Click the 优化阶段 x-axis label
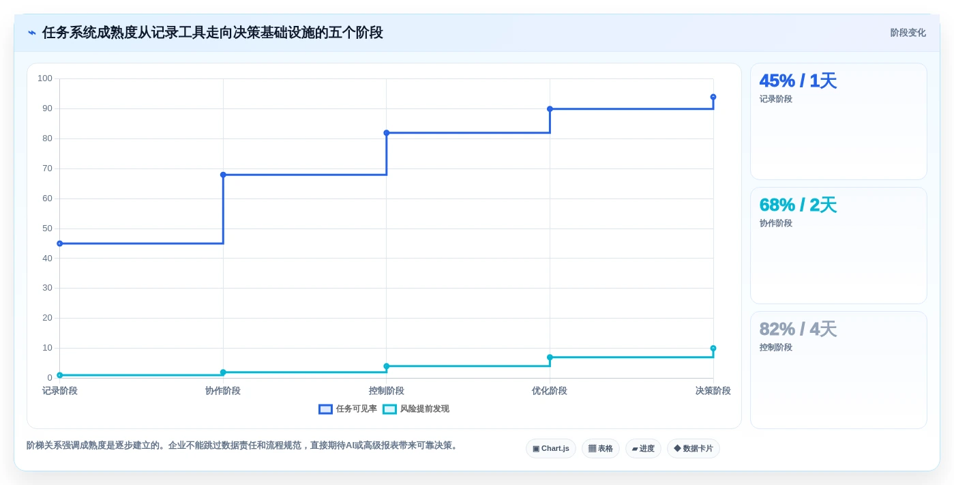 pos(550,391)
